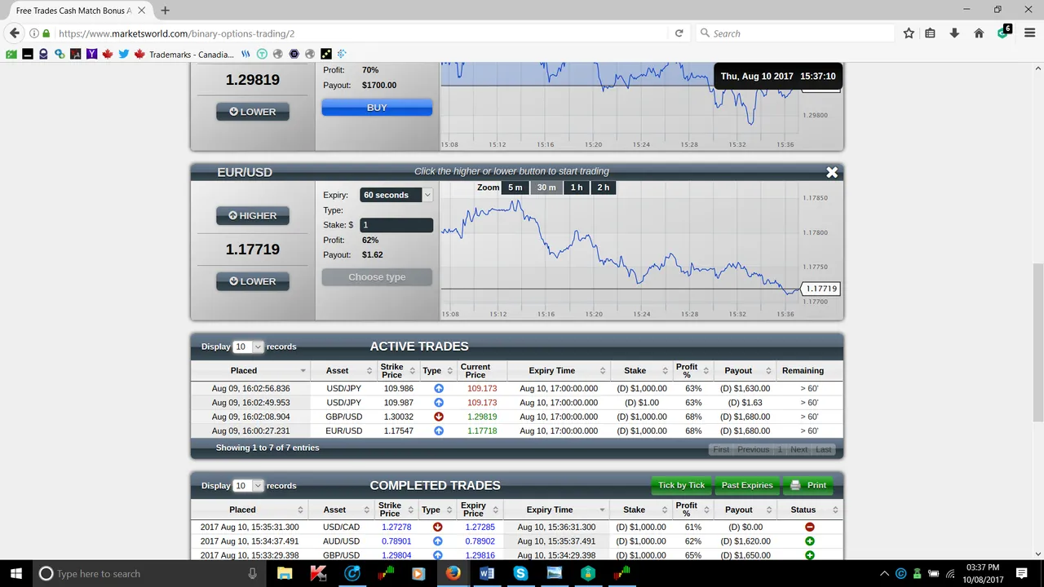The height and width of the screenshot is (587, 1044).
Task: Go back with the browser back arrow
Action: click(x=14, y=33)
